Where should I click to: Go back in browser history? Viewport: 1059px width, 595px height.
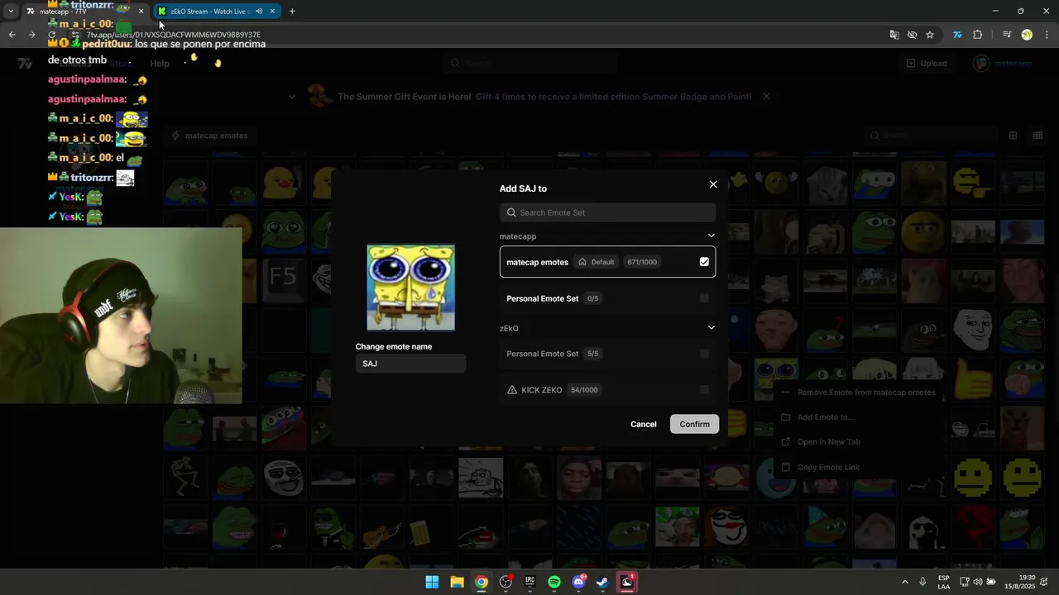click(12, 35)
